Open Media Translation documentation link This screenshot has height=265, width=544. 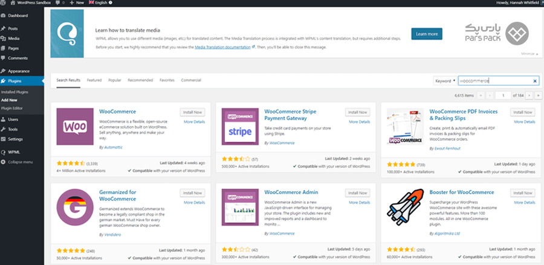pyautogui.click(x=222, y=47)
